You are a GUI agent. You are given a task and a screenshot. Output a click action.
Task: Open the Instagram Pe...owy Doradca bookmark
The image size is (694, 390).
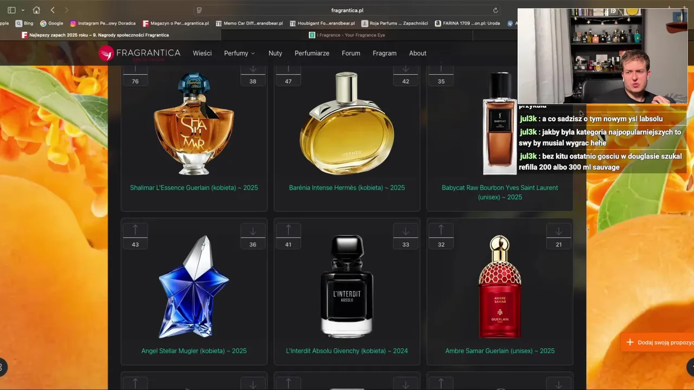click(103, 23)
